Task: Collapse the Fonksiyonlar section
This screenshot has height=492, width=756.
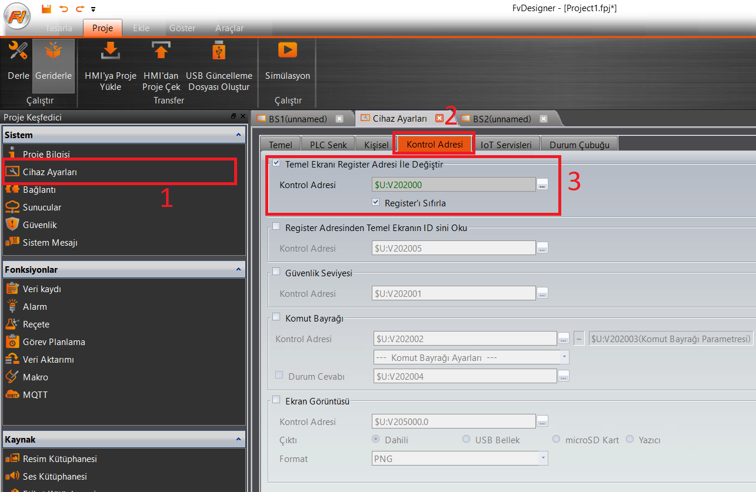Action: click(x=238, y=269)
